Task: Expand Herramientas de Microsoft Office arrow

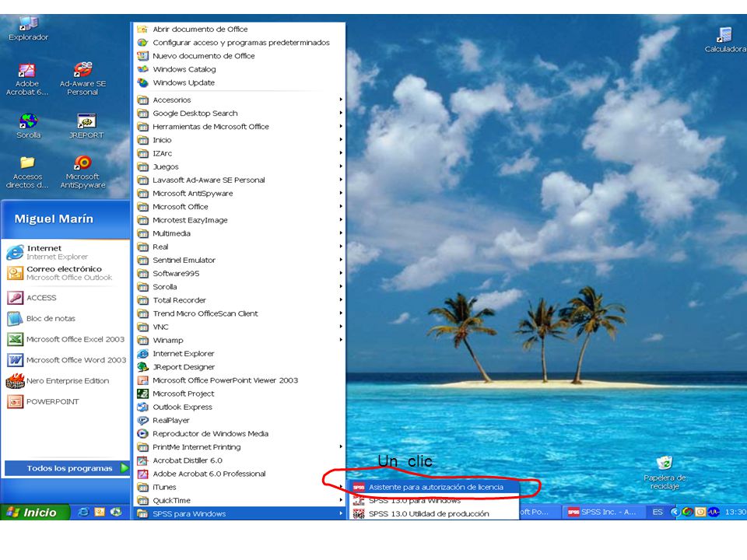Action: click(x=341, y=126)
